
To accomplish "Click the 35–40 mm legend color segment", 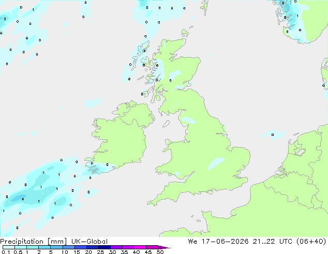I will tap(128, 247).
